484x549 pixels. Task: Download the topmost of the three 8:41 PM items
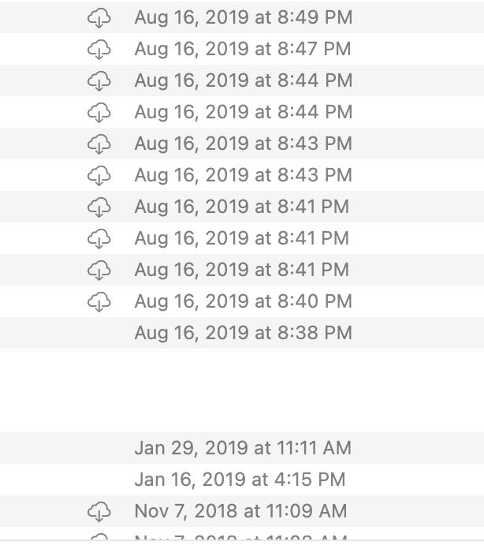coord(99,207)
